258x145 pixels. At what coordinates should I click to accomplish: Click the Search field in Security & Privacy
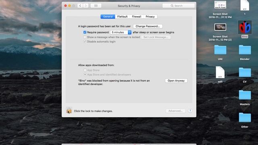179,6
